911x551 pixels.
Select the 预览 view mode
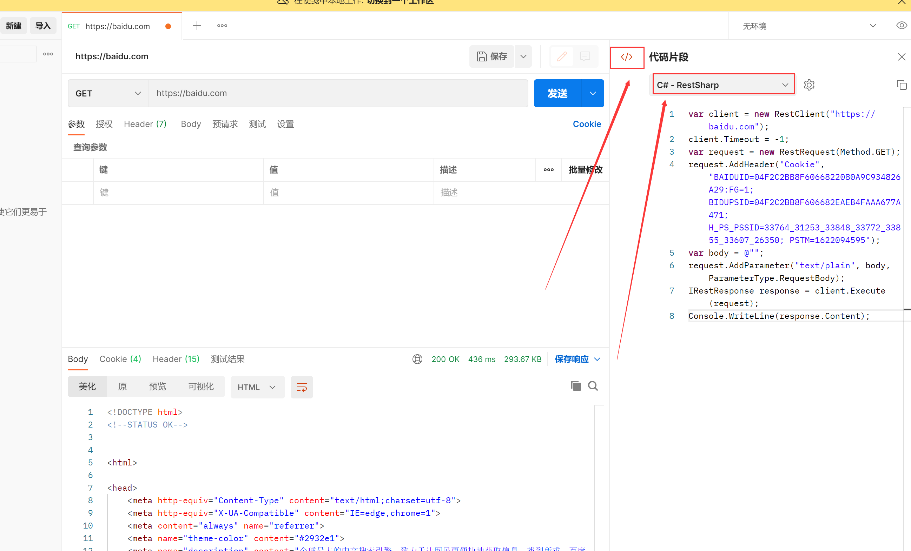[158, 387]
